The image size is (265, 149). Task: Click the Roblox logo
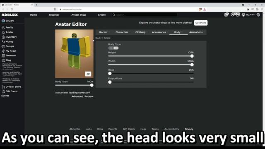coord(10,15)
